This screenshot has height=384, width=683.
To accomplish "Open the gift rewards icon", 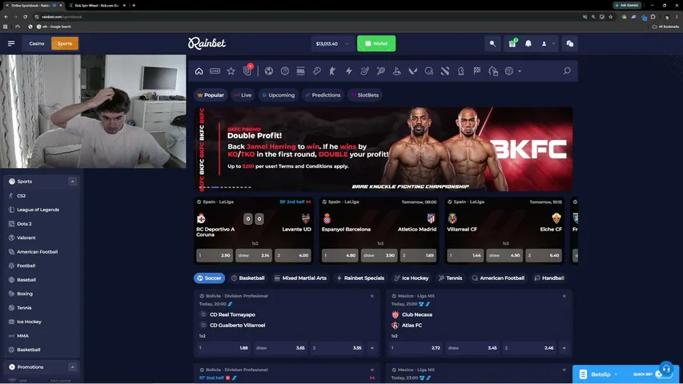I will [x=512, y=43].
